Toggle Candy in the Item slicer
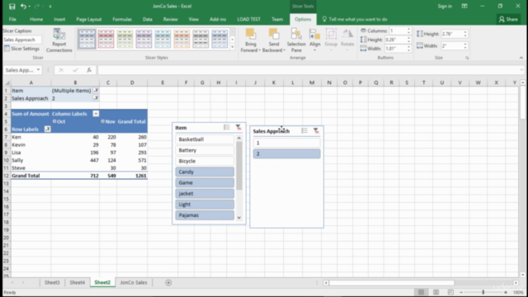Screen dimensions: 528x297 [205, 172]
